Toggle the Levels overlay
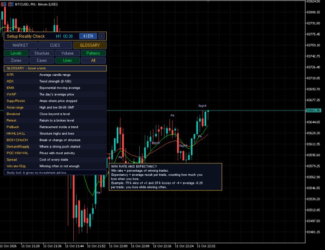The height and width of the screenshot is (250, 325). point(16,53)
